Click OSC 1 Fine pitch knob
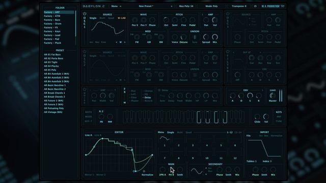The image size is (326, 183). (x=183, y=20)
